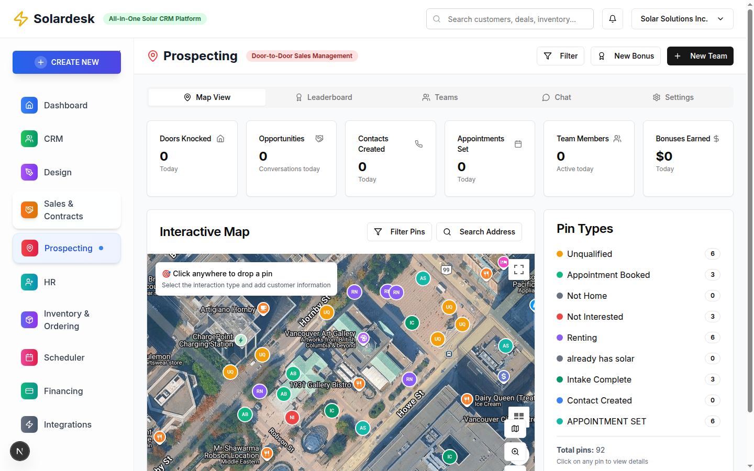Switch to the Leaderboard tab
The width and height of the screenshot is (754, 471).
click(324, 97)
